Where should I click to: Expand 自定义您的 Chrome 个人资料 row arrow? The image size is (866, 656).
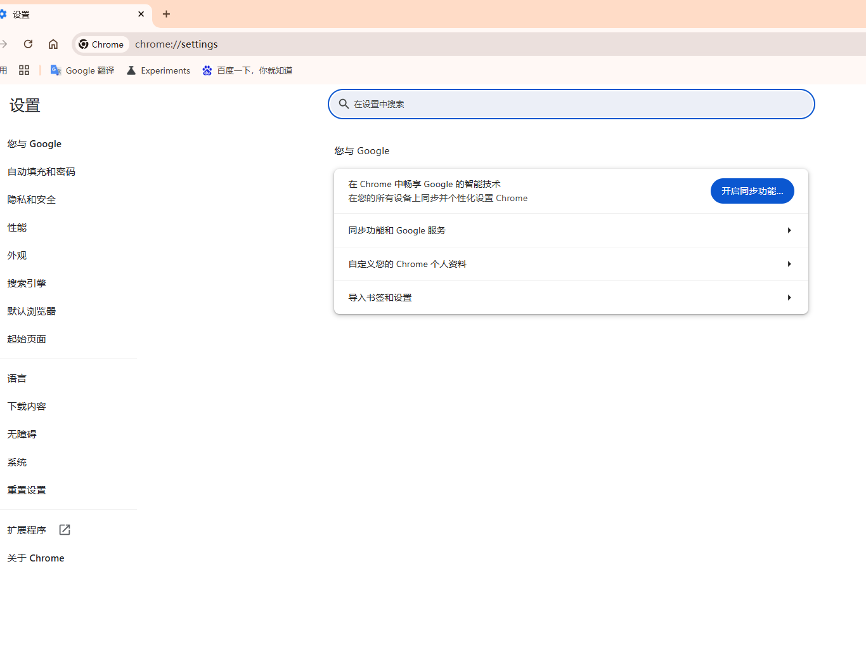tap(789, 264)
